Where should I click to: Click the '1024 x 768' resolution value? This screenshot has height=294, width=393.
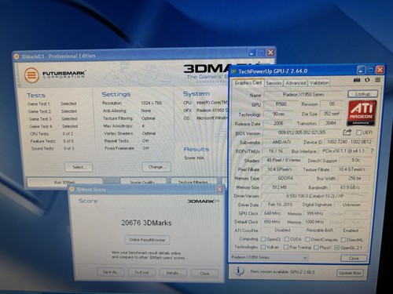(x=152, y=103)
